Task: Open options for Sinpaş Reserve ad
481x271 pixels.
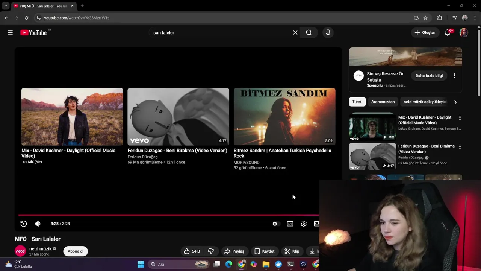Action: [x=455, y=76]
